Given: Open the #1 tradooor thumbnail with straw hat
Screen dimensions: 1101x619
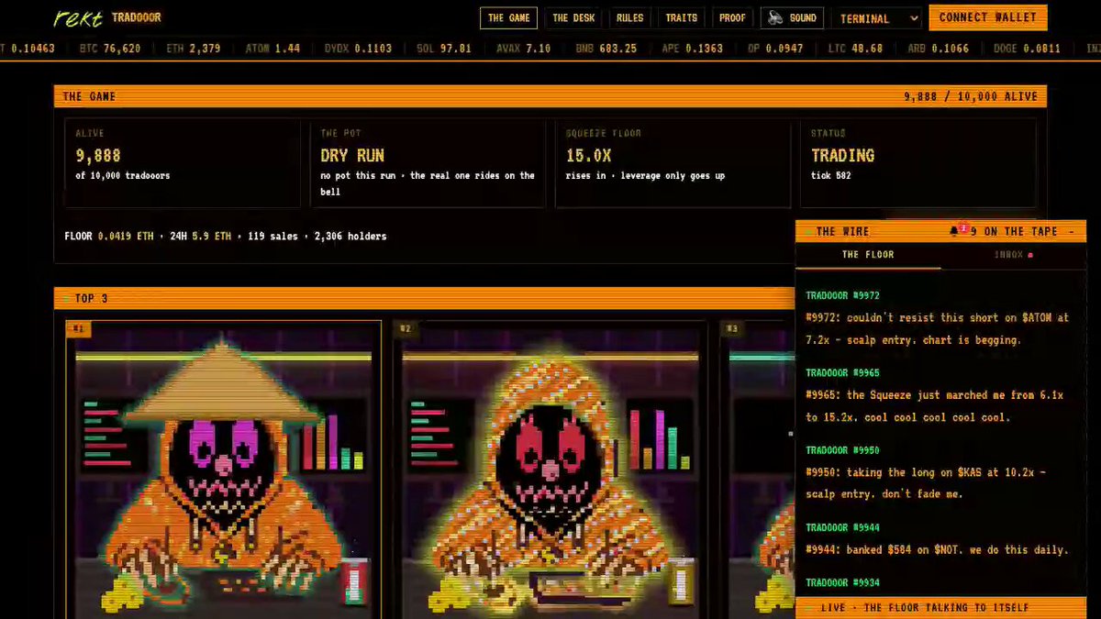Looking at the screenshot, I should pyautogui.click(x=223, y=469).
